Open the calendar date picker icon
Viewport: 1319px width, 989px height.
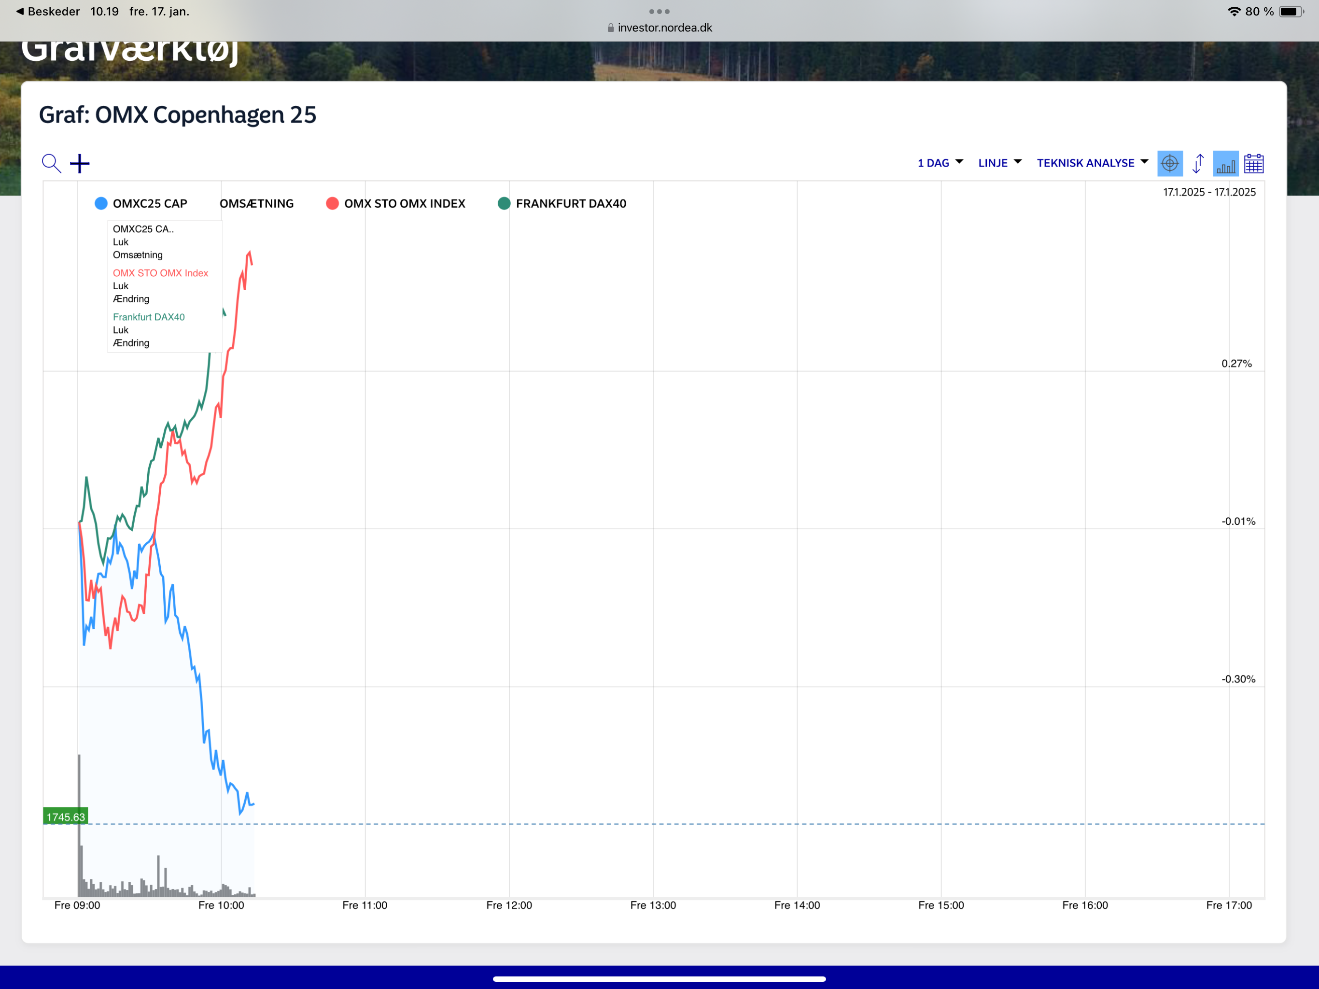pos(1253,163)
